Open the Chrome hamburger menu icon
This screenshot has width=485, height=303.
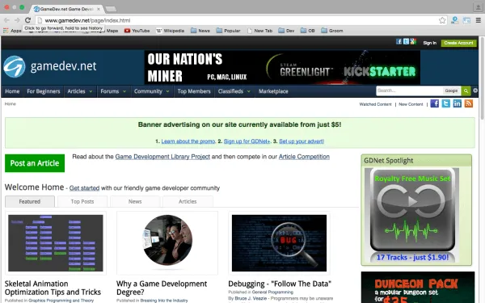[479, 20]
